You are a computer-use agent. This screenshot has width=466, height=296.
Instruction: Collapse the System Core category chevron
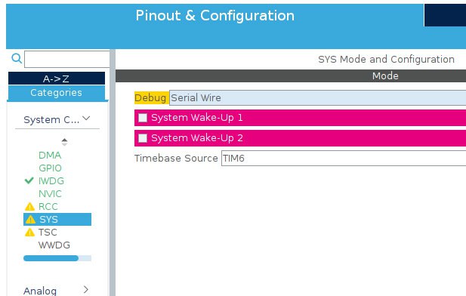click(86, 119)
